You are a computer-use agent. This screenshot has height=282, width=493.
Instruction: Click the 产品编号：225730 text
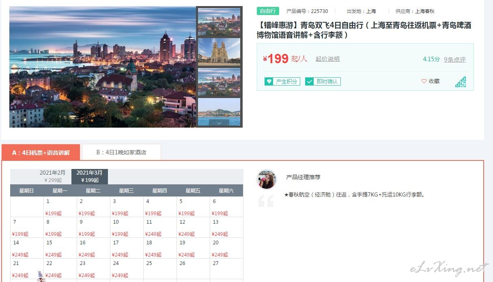307,11
